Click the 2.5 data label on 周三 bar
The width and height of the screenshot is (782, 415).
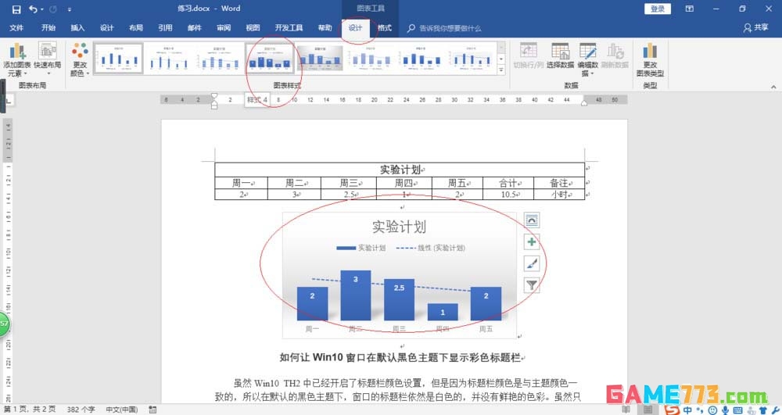coord(399,288)
